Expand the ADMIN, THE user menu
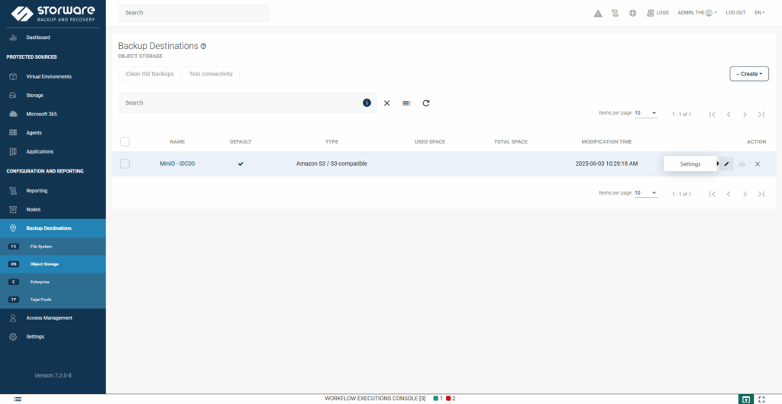This screenshot has height=404, width=782. coord(697,13)
